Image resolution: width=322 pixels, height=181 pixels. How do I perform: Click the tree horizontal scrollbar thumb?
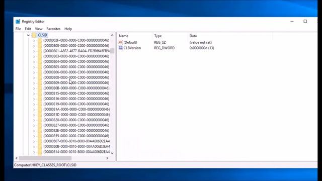(45, 158)
